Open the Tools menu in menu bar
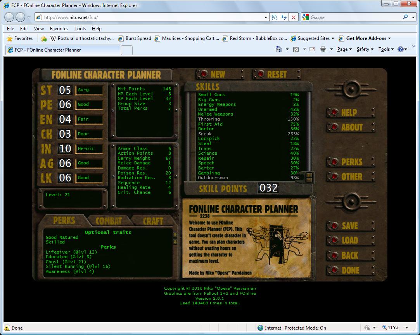Screen dimensions: 420x335 80,29
